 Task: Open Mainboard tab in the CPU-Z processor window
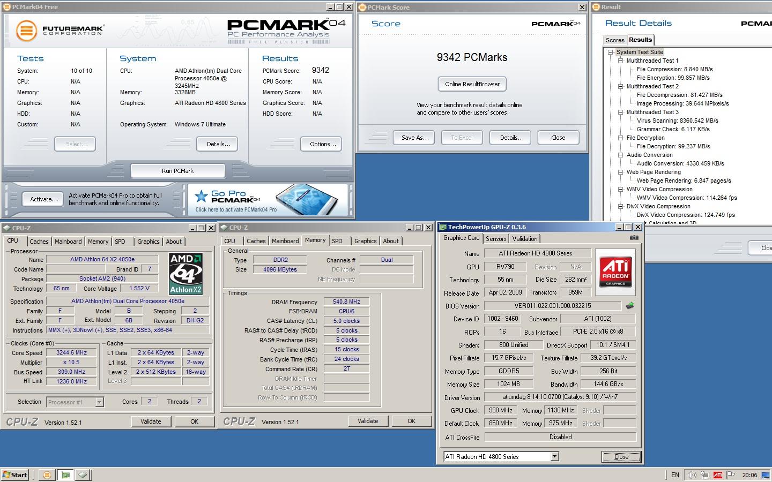(x=68, y=242)
